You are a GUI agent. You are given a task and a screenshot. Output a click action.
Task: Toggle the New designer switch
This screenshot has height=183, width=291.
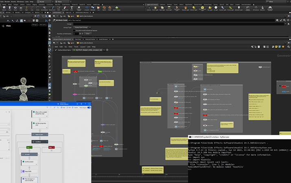click(x=88, y=108)
